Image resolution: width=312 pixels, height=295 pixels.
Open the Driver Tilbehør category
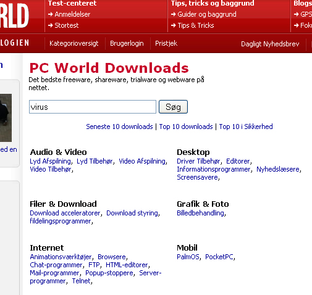pyautogui.click(x=198, y=161)
